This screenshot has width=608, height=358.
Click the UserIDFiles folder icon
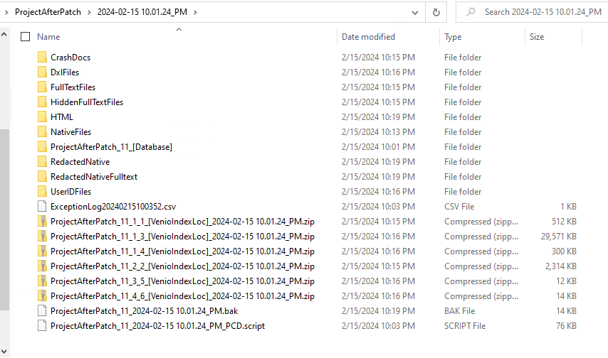(42, 192)
